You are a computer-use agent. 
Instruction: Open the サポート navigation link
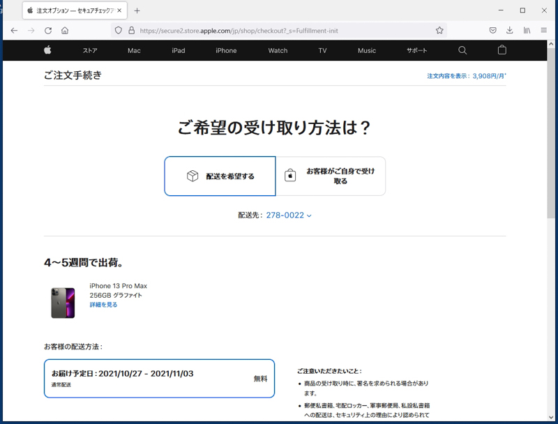[x=416, y=50]
